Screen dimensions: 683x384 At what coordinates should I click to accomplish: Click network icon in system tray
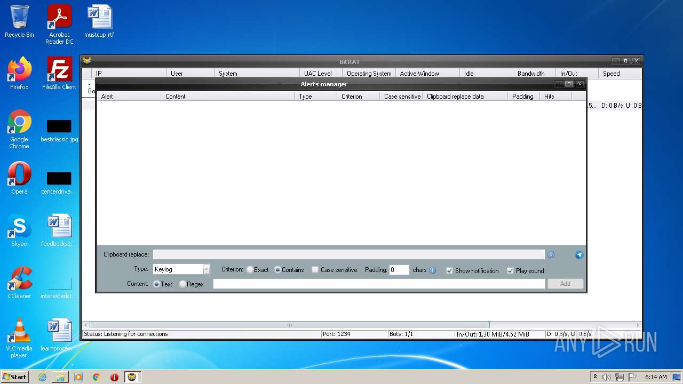click(620, 377)
